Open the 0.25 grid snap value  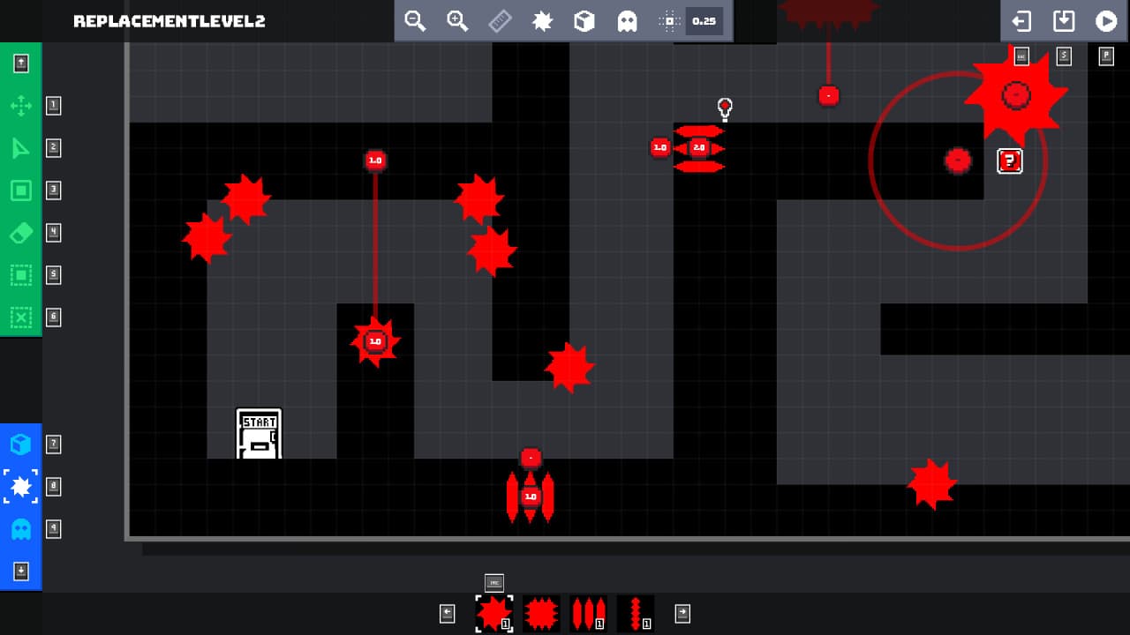(704, 21)
